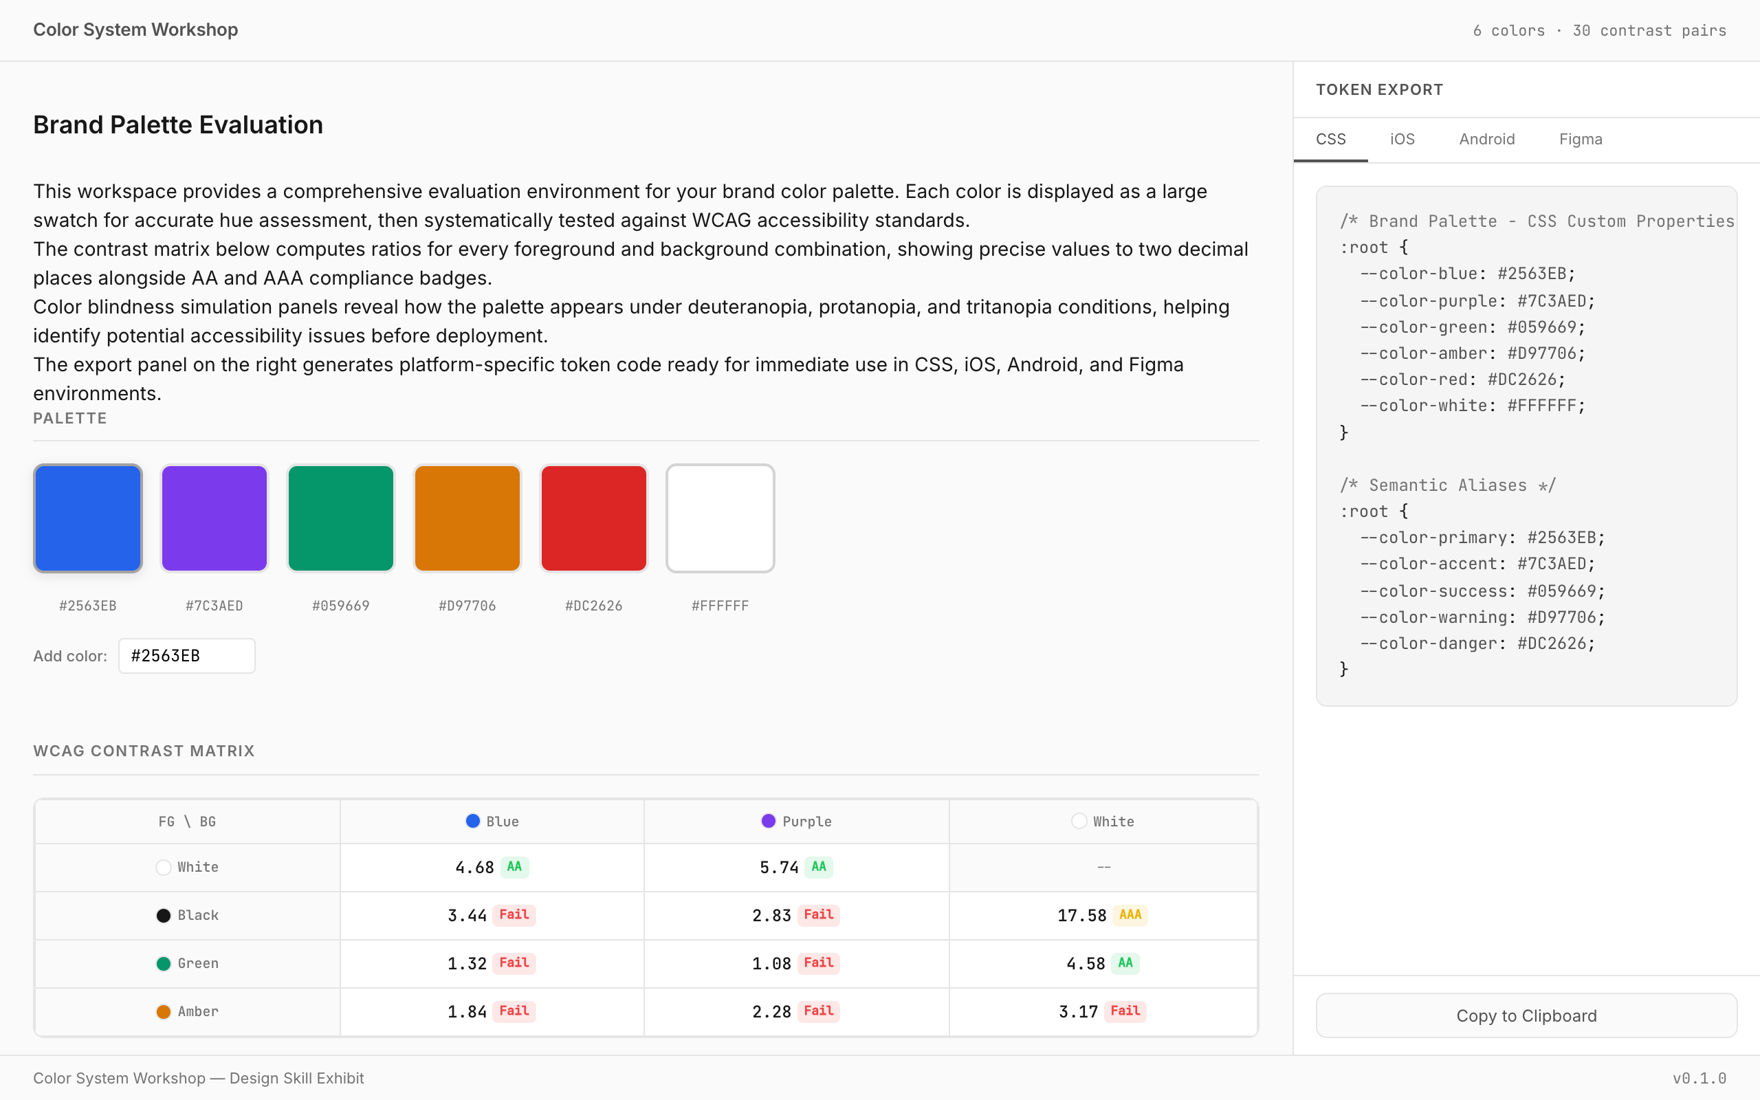The height and width of the screenshot is (1100, 1760).
Task: Click the Green row color dot
Action: (164, 963)
